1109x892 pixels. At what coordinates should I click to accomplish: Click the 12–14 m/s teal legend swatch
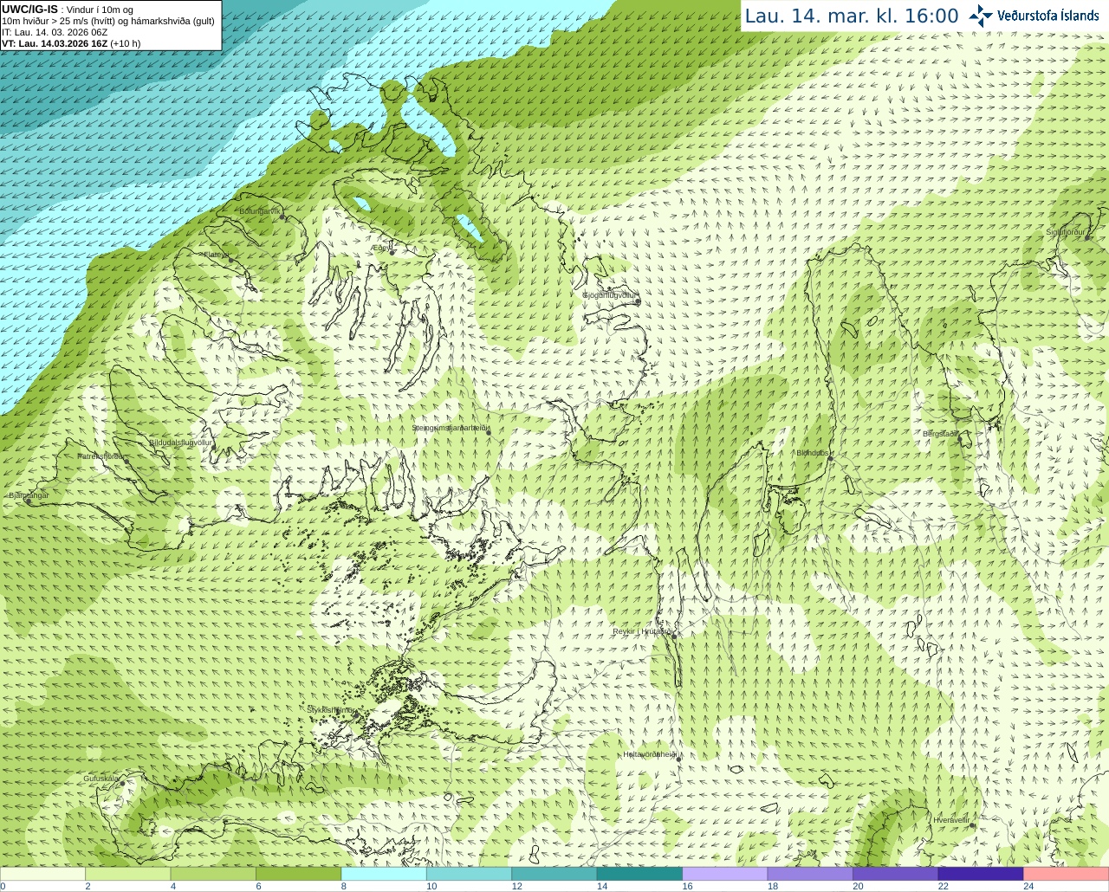pyautogui.click(x=554, y=874)
